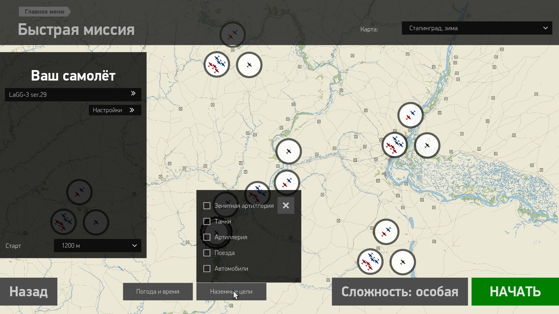The width and height of the screenshot is (559, 314).
Task: Pick single plane icon at bottom right
Action: coord(403,262)
